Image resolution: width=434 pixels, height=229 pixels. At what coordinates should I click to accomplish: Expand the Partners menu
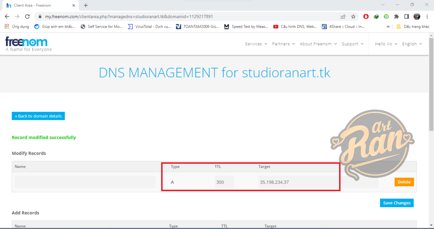point(283,44)
